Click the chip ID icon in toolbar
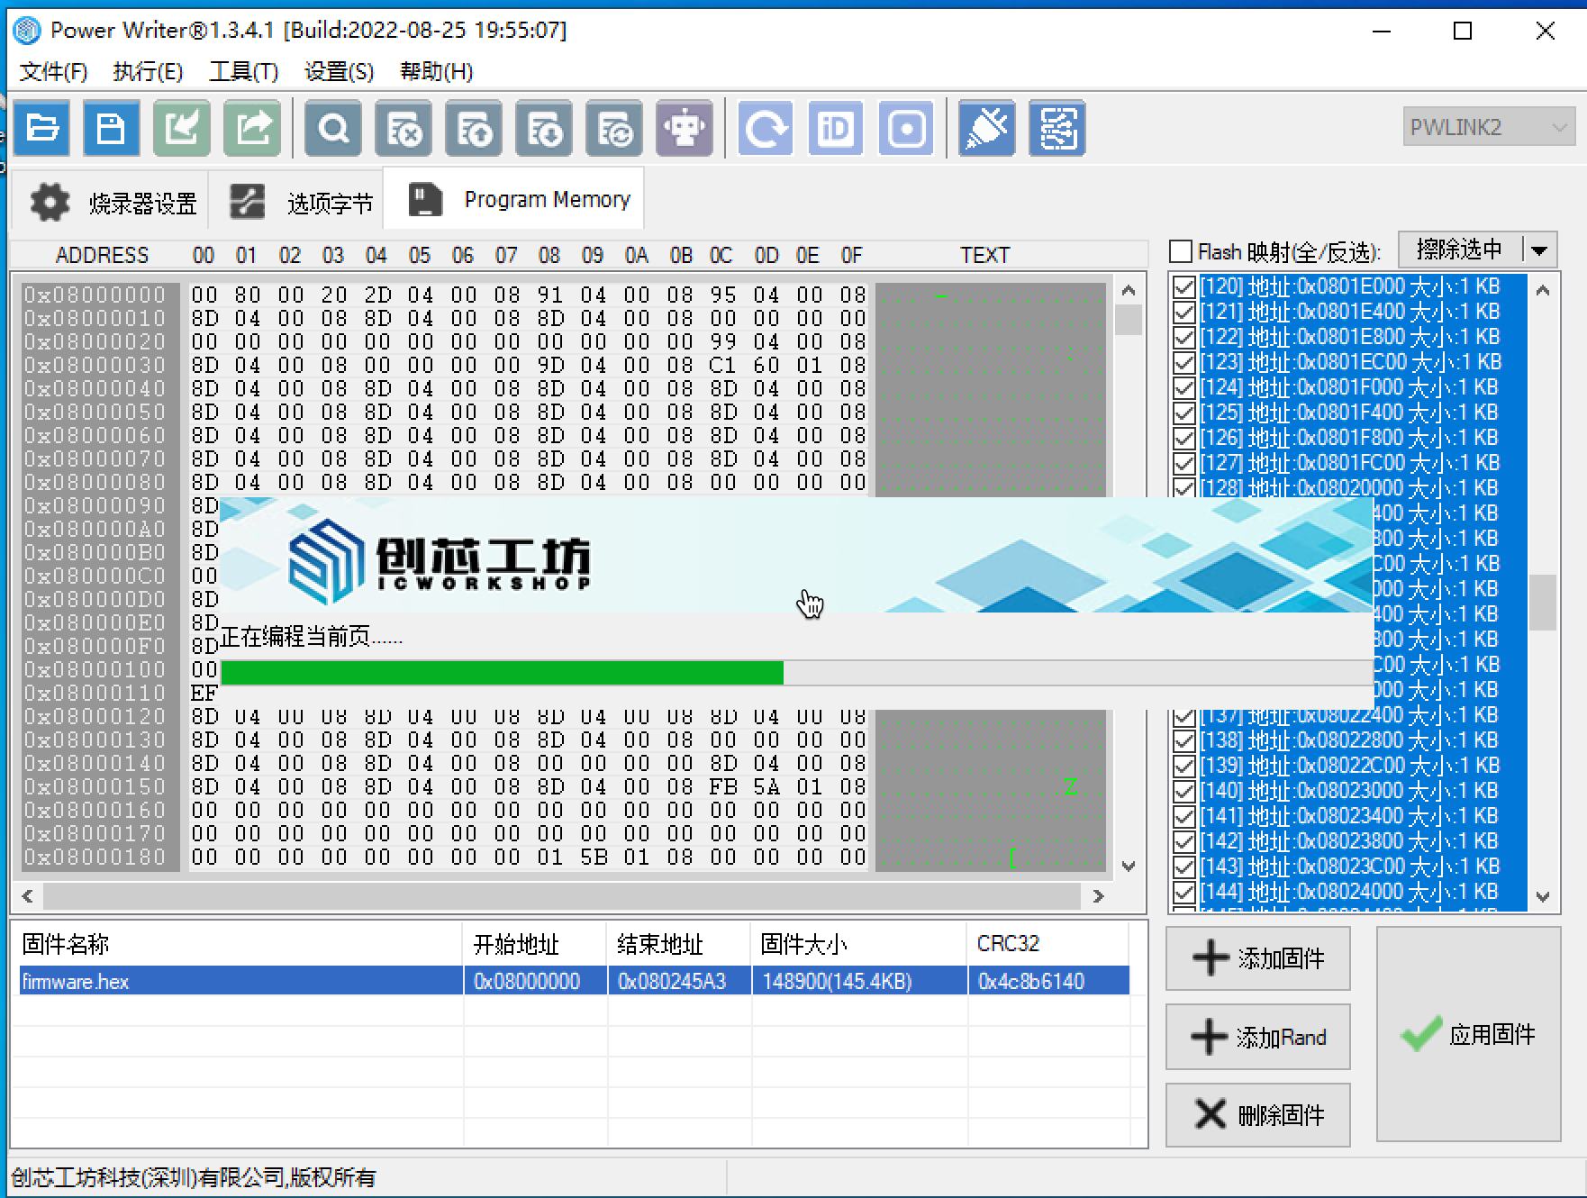Image resolution: width=1587 pixels, height=1198 pixels. pos(834,128)
